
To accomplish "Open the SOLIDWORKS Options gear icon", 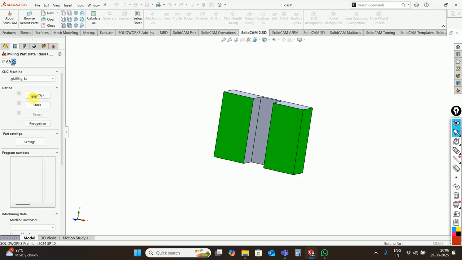I will [219, 5].
